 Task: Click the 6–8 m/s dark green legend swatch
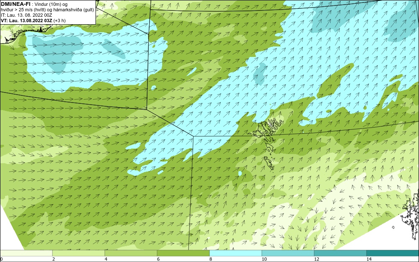[184, 253]
